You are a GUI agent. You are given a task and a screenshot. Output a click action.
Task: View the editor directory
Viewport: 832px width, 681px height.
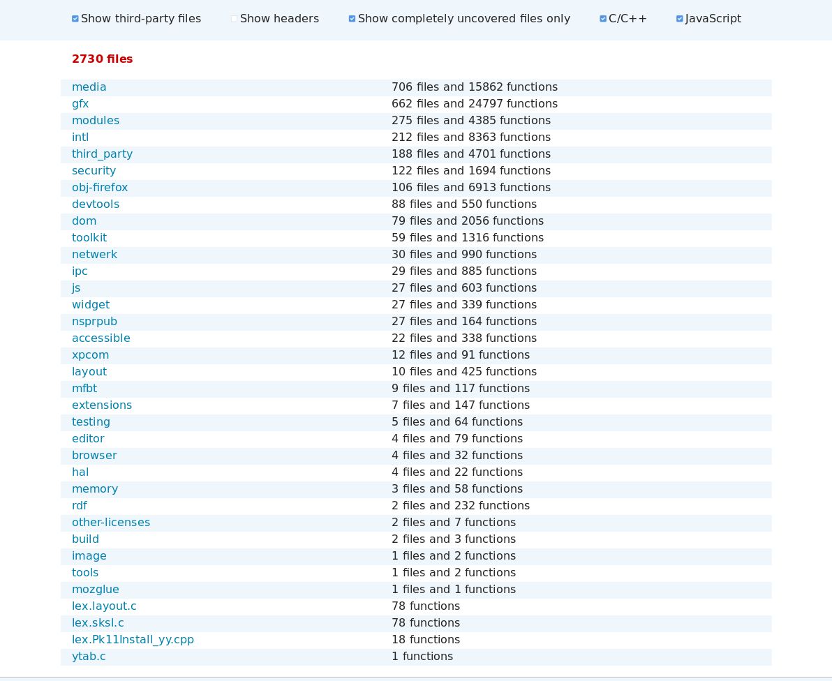[88, 439]
